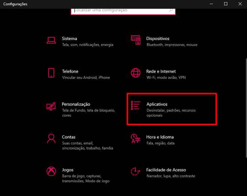Click the Hora e Idioma clock icon
This screenshot has width=247, height=196.
point(135,138)
